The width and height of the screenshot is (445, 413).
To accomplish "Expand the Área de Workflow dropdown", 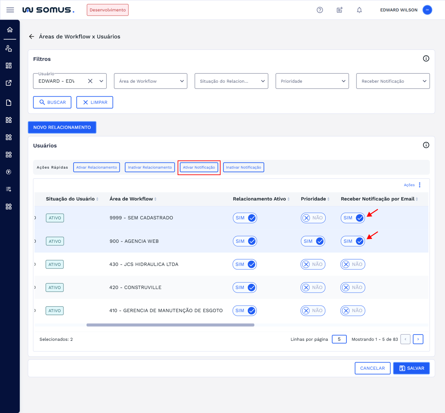I will click(x=151, y=81).
